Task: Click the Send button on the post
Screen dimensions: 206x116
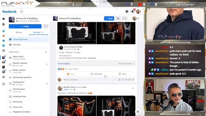Action: 122,74
